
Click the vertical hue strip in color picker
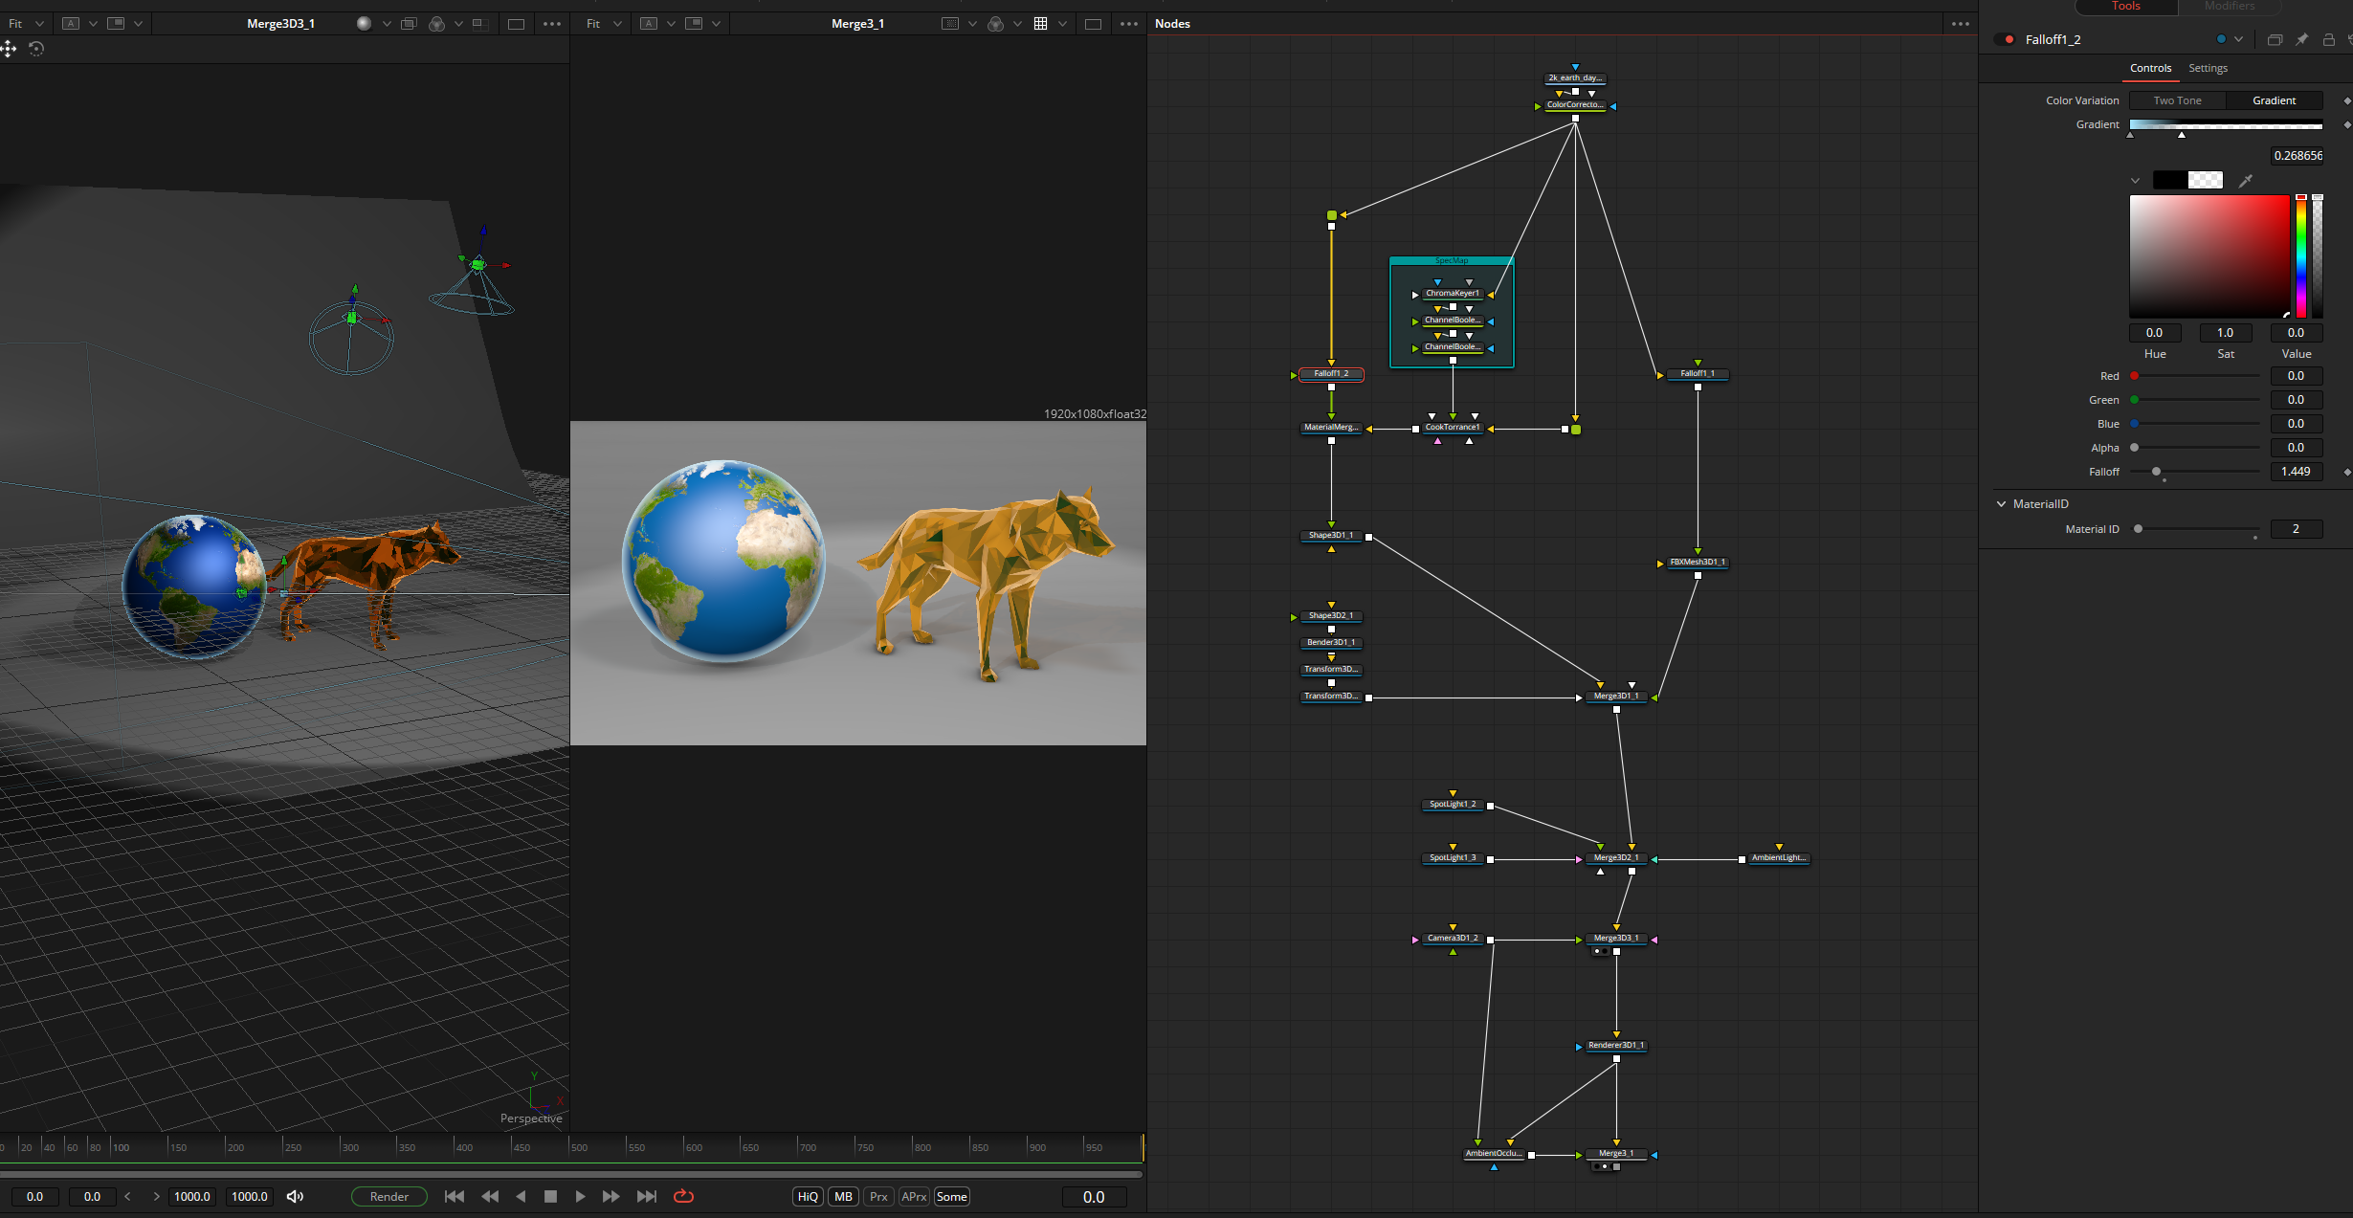pos(2301,256)
